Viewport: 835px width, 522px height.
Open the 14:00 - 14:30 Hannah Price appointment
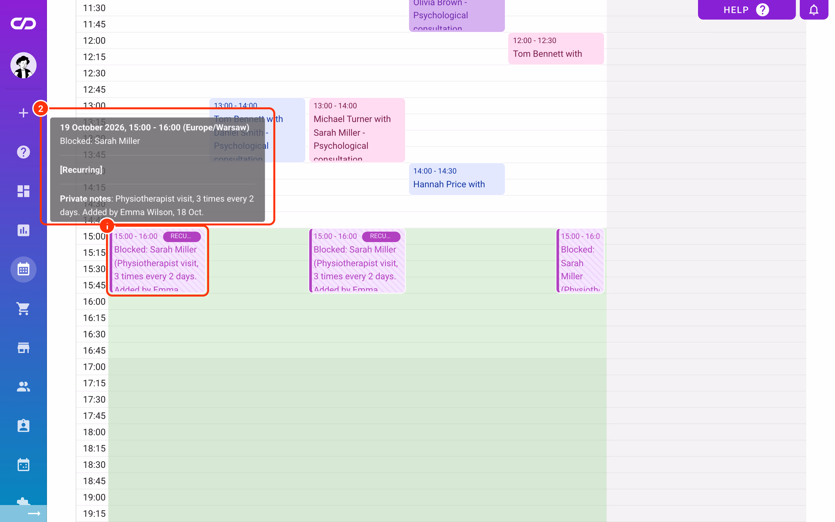[457, 179]
